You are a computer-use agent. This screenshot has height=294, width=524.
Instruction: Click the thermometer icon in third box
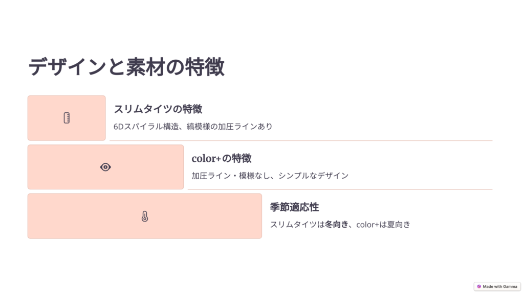[145, 216]
